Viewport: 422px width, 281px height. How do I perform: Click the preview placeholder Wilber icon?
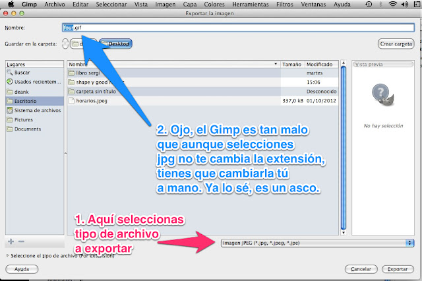click(382, 95)
